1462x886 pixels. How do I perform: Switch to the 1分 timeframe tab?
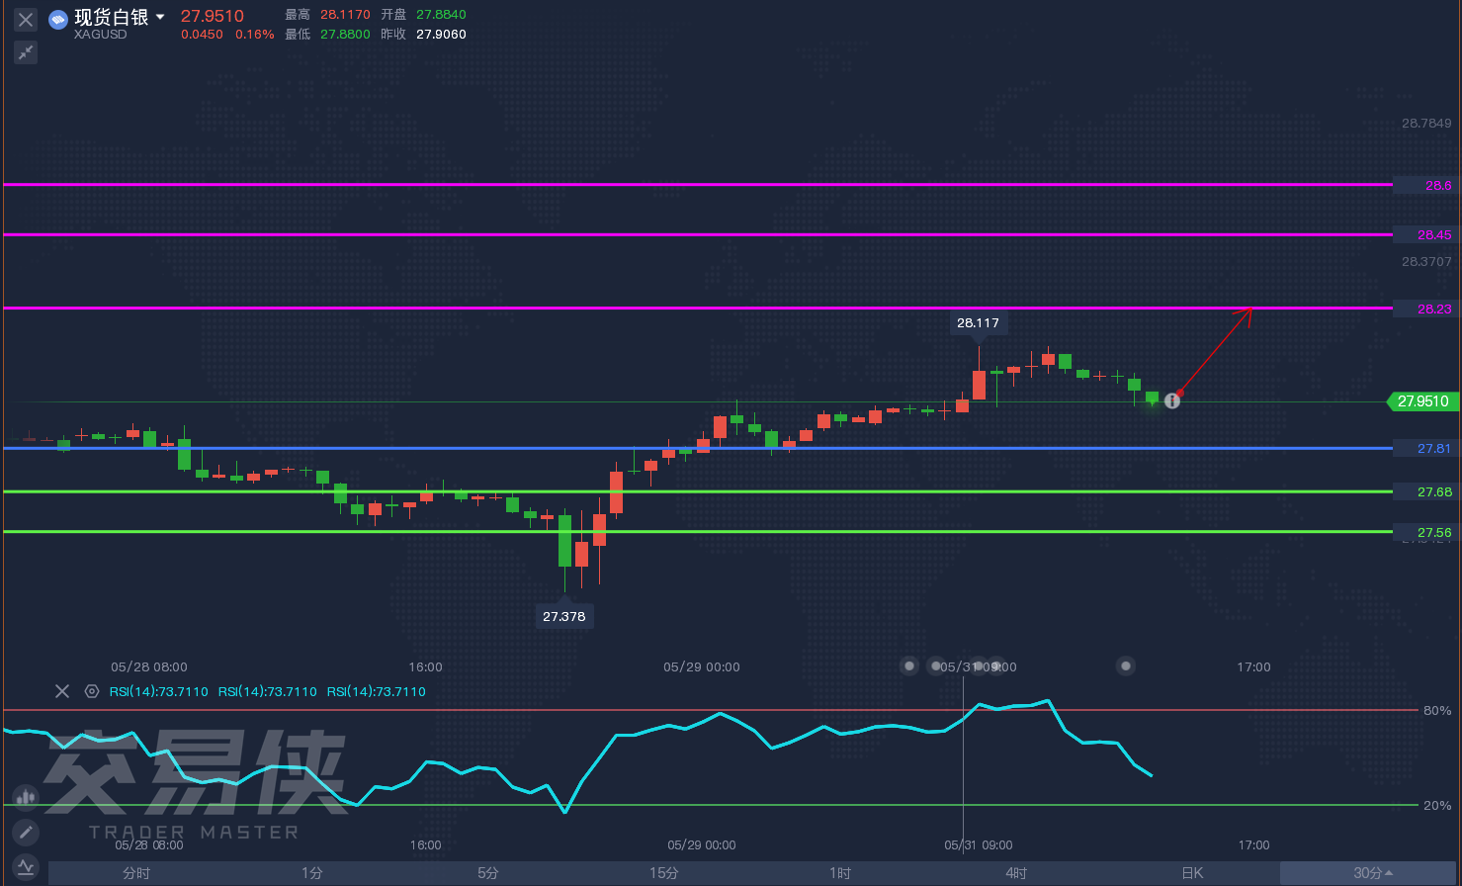click(x=312, y=873)
